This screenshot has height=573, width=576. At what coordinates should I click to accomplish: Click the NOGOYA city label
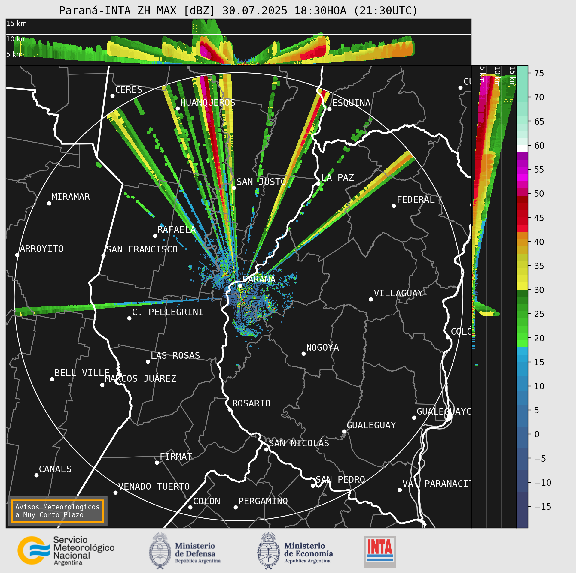click(x=322, y=348)
